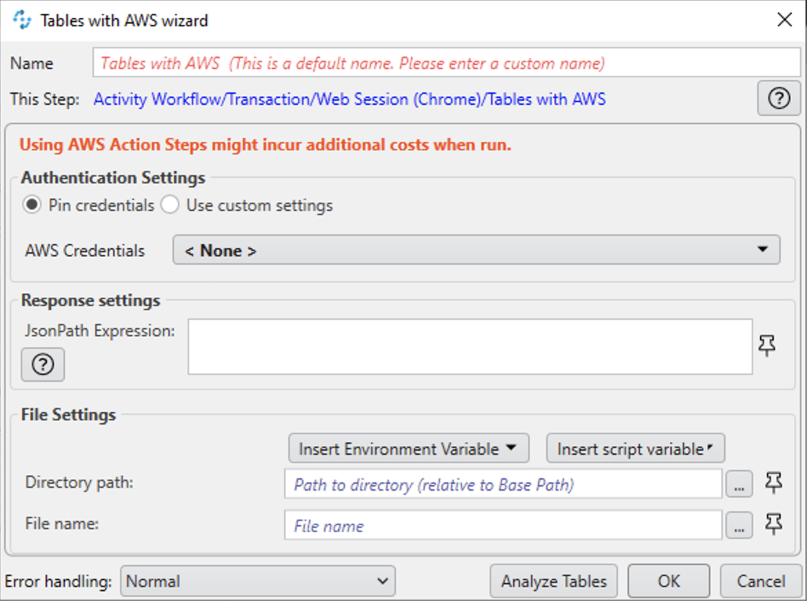807x601 pixels.
Task: Browse for a directory using the ellipsis button
Action: click(739, 484)
